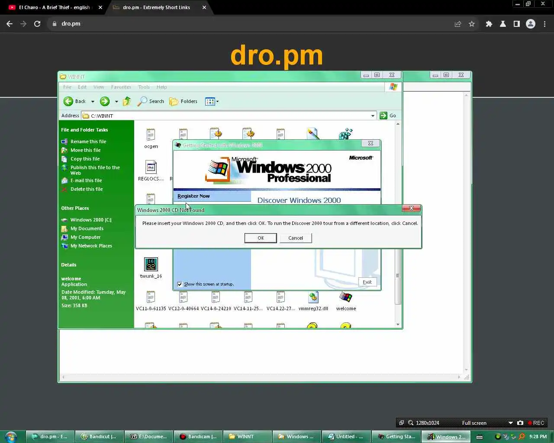Screen dimensions: 554x443
Task: Go up one folder level in WINNT
Action: pos(127,101)
